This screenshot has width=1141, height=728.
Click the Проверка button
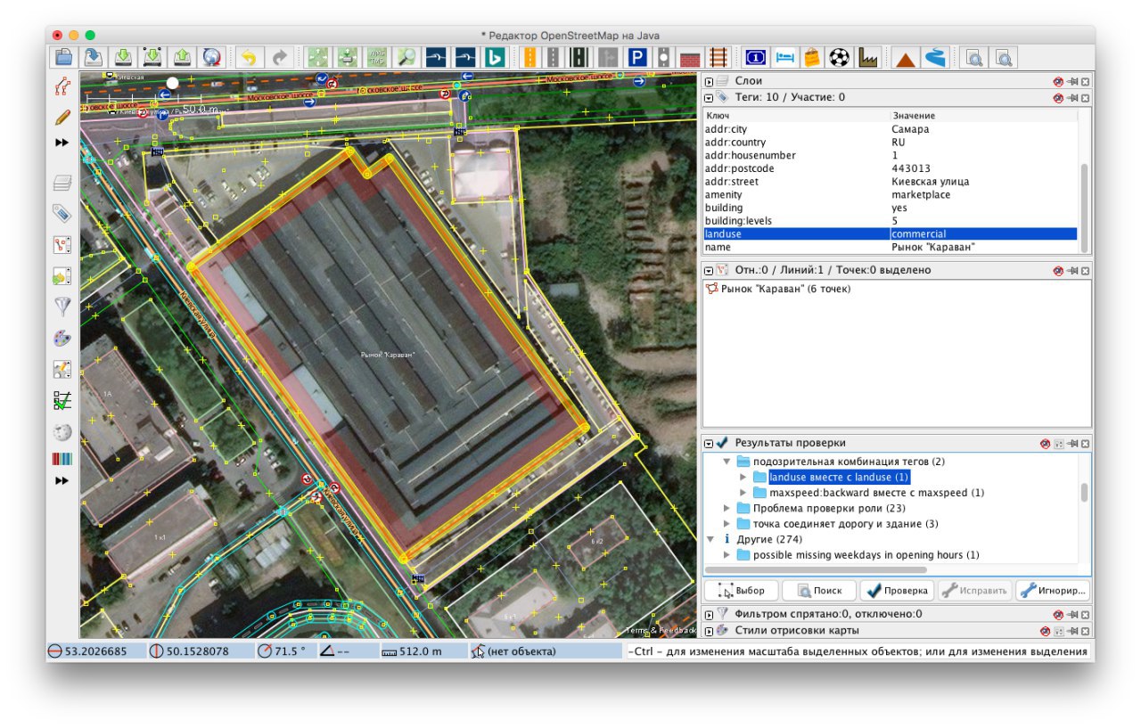pyautogui.click(x=897, y=591)
